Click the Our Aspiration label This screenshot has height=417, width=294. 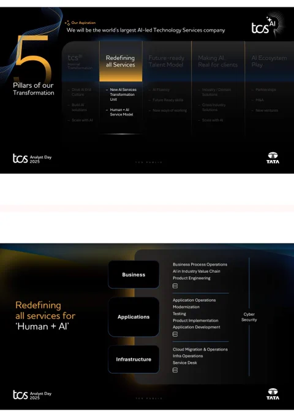(x=83, y=23)
